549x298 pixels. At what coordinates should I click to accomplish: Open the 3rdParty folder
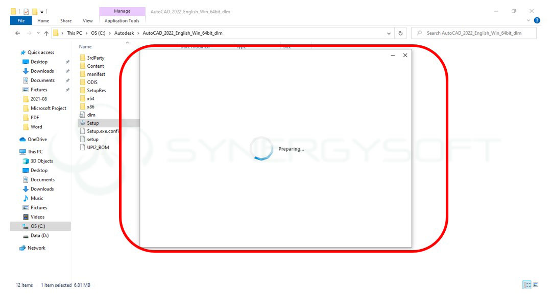coord(95,58)
